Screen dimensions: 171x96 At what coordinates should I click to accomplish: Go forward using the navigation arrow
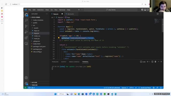82,10
